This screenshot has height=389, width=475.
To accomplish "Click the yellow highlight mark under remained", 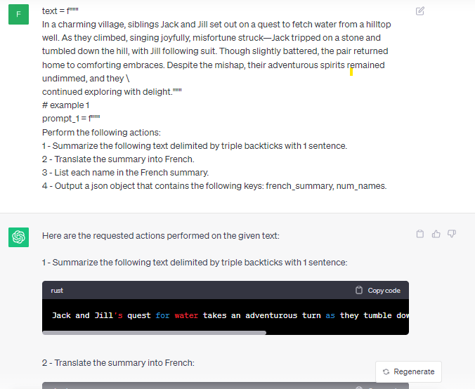I will [x=351, y=72].
